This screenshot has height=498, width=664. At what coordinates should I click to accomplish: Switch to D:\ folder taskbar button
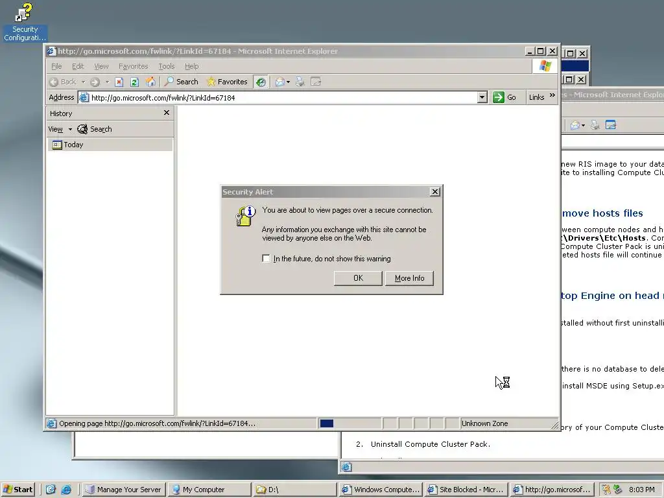point(295,490)
